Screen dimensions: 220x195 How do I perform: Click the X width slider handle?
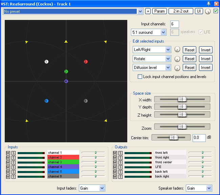tap(182, 99)
